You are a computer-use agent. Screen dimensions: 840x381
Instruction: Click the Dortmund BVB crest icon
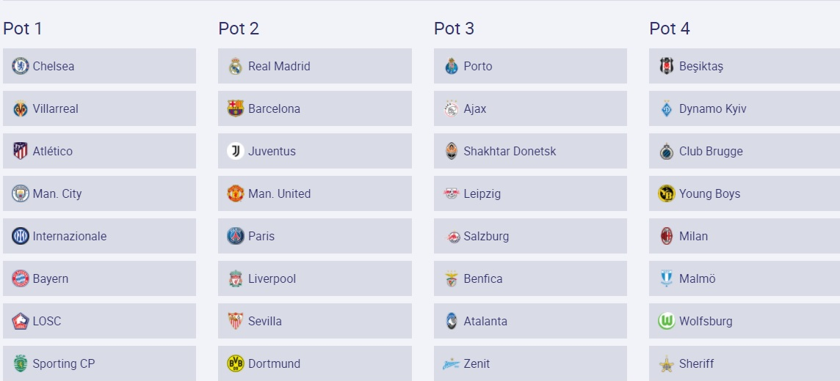(x=236, y=363)
